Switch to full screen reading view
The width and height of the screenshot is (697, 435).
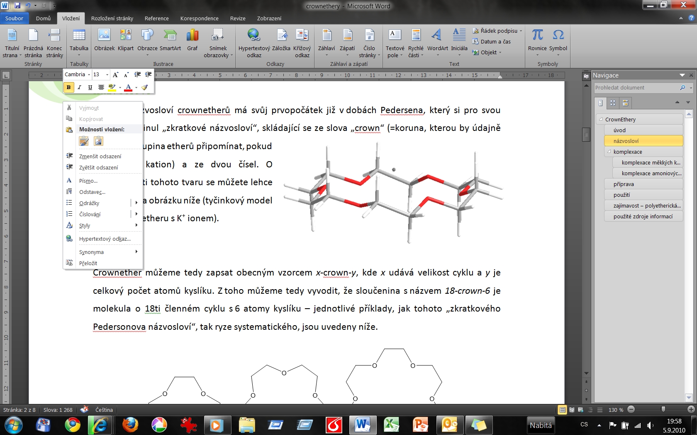pos(572,410)
